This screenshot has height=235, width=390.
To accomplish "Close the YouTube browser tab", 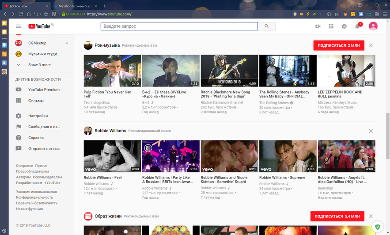I will (47, 6).
